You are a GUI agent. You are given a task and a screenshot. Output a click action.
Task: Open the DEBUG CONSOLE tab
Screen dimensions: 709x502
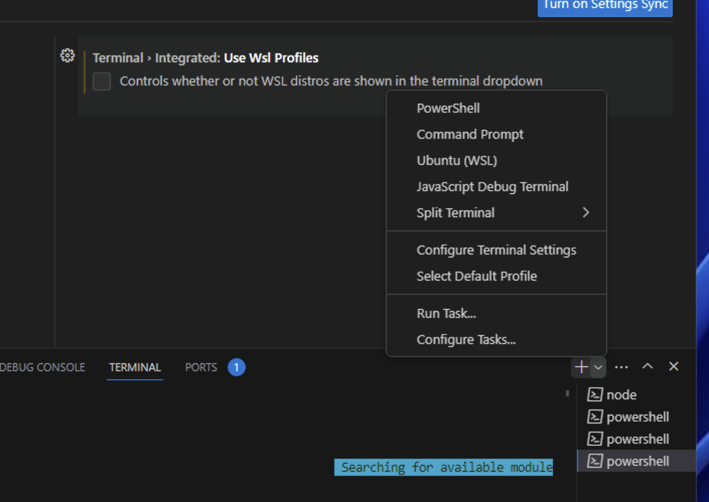(x=42, y=367)
